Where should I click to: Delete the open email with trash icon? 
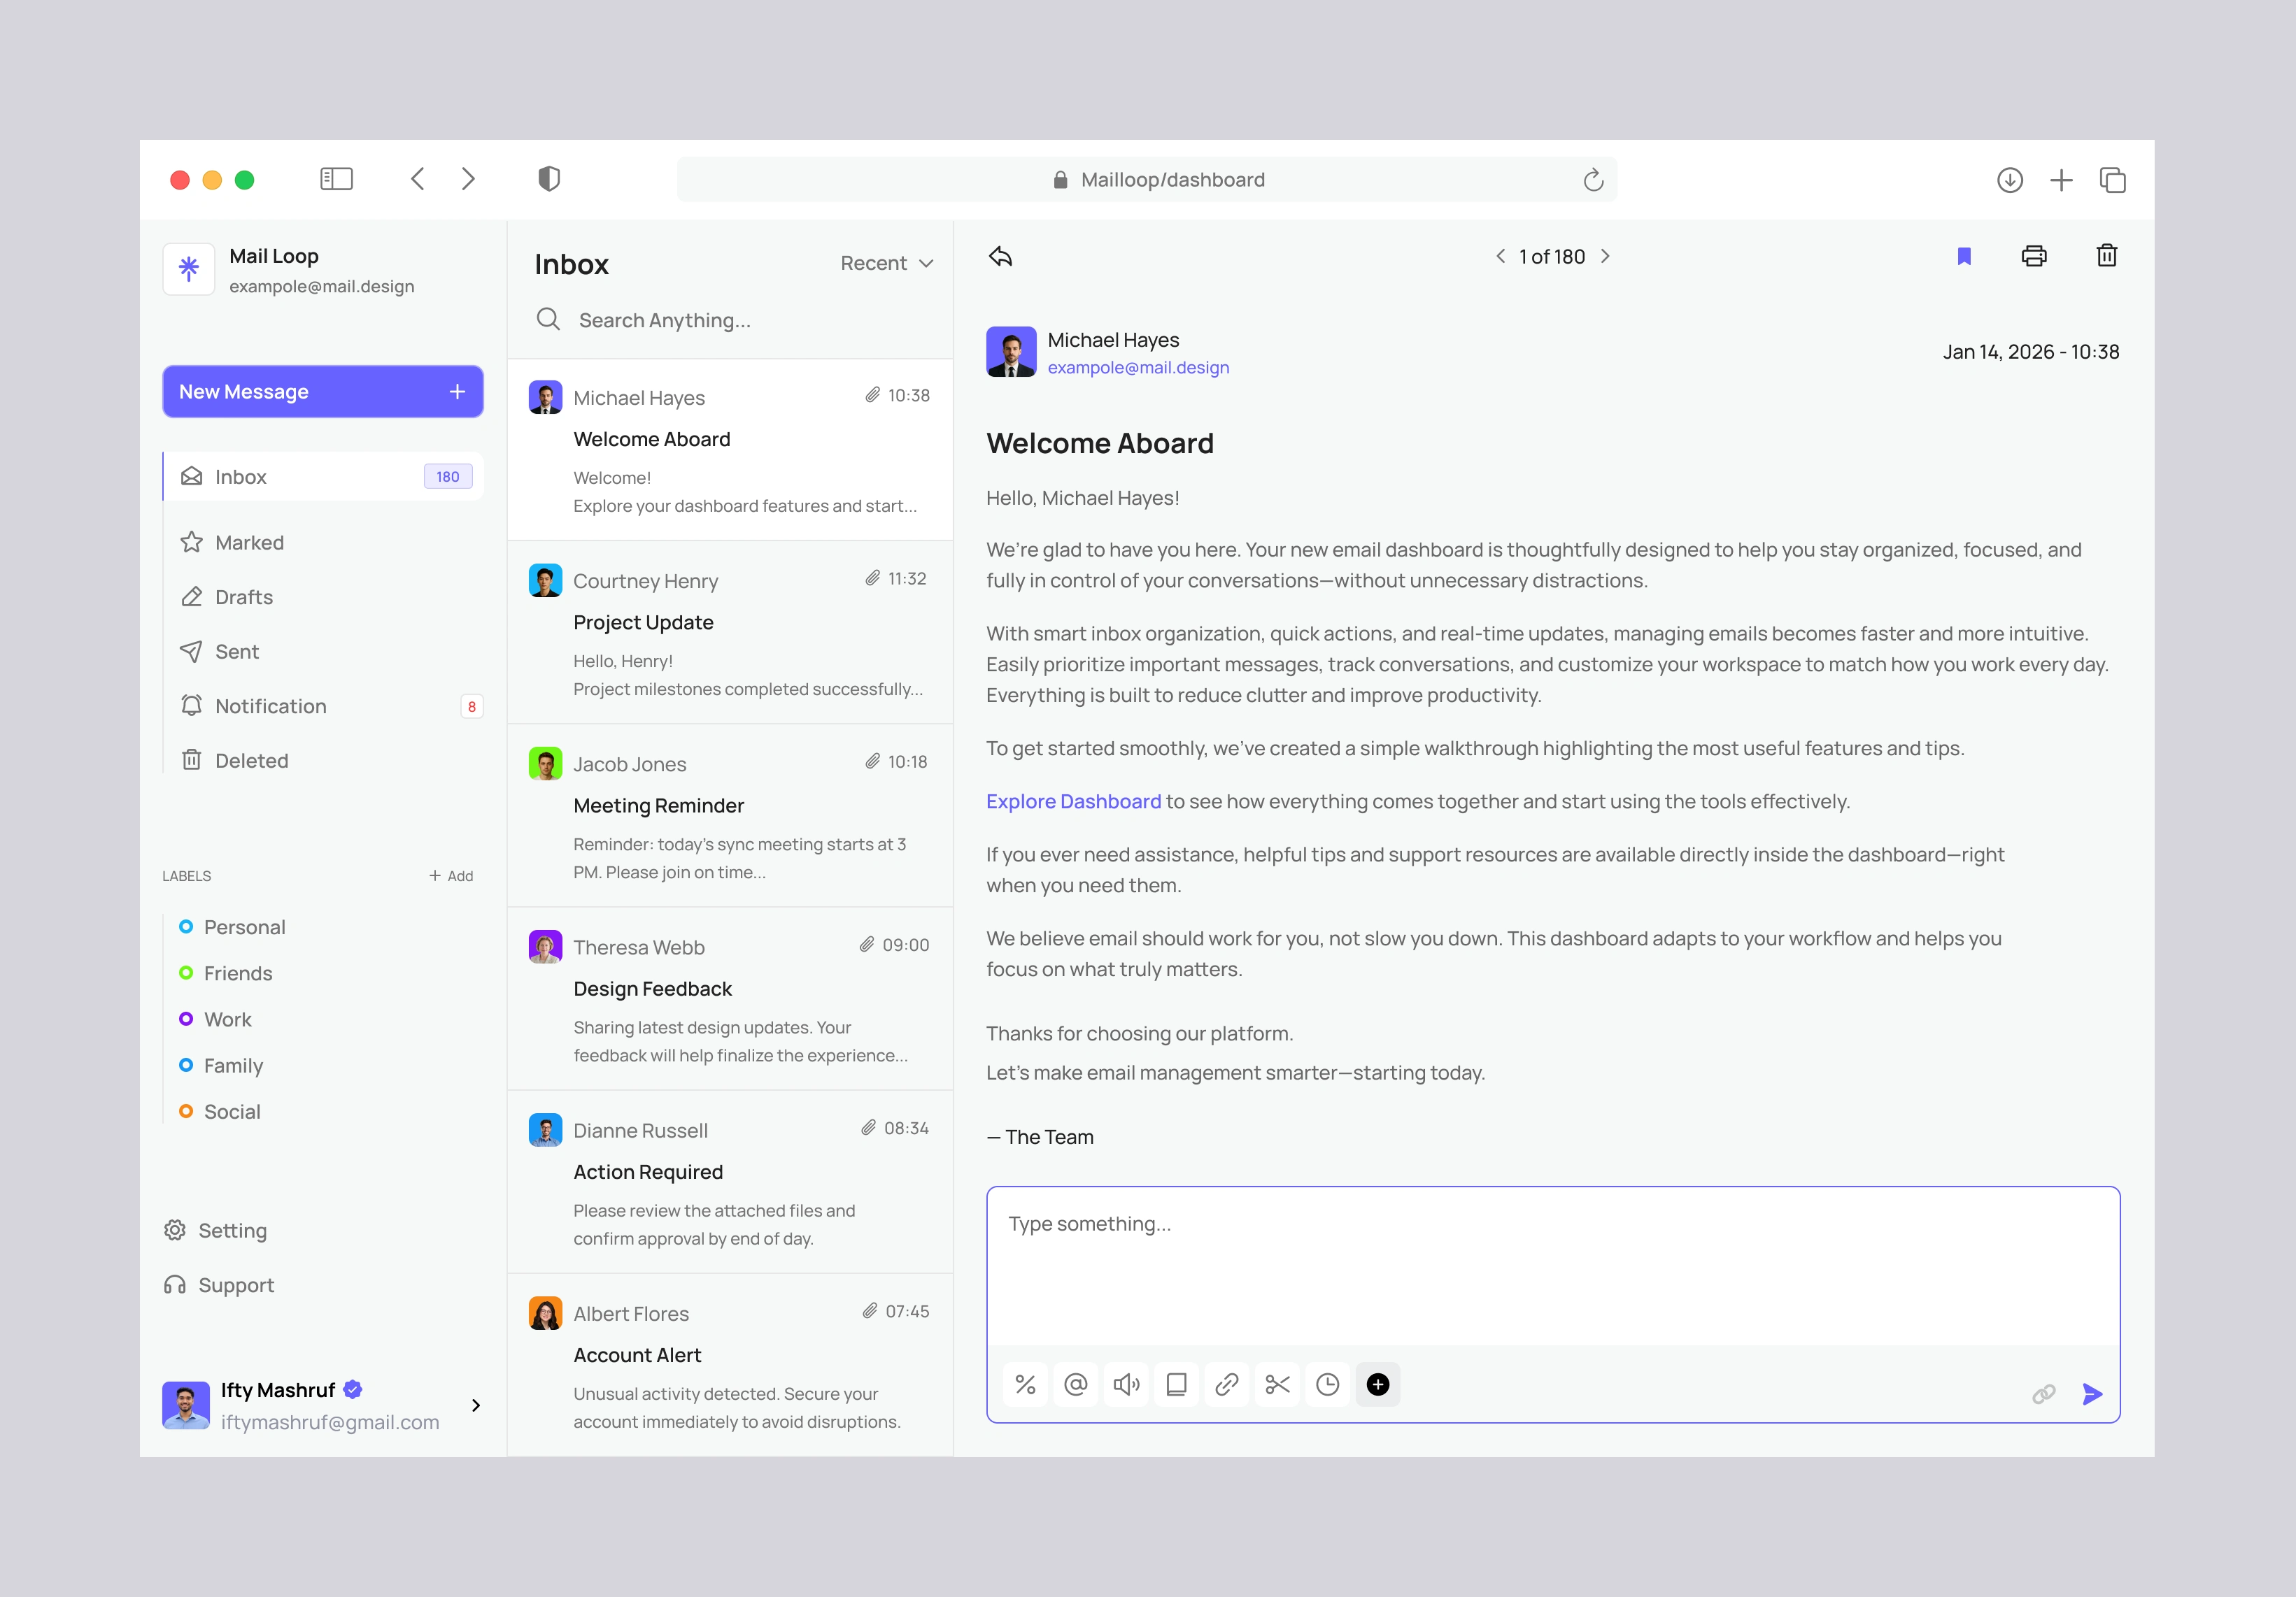point(2106,257)
